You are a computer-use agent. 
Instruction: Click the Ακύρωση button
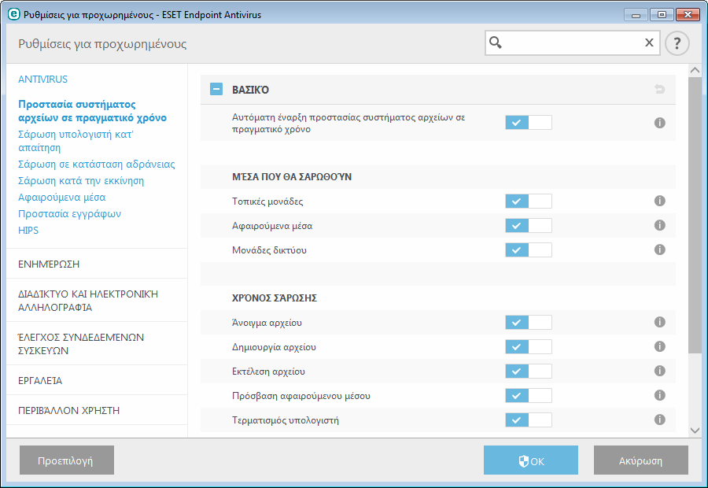pyautogui.click(x=641, y=460)
